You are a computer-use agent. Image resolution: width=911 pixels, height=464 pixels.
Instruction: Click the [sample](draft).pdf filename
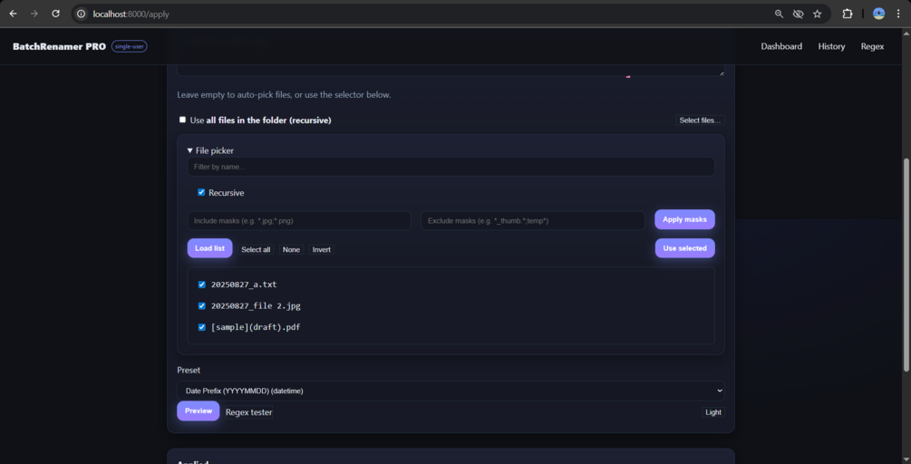(256, 327)
